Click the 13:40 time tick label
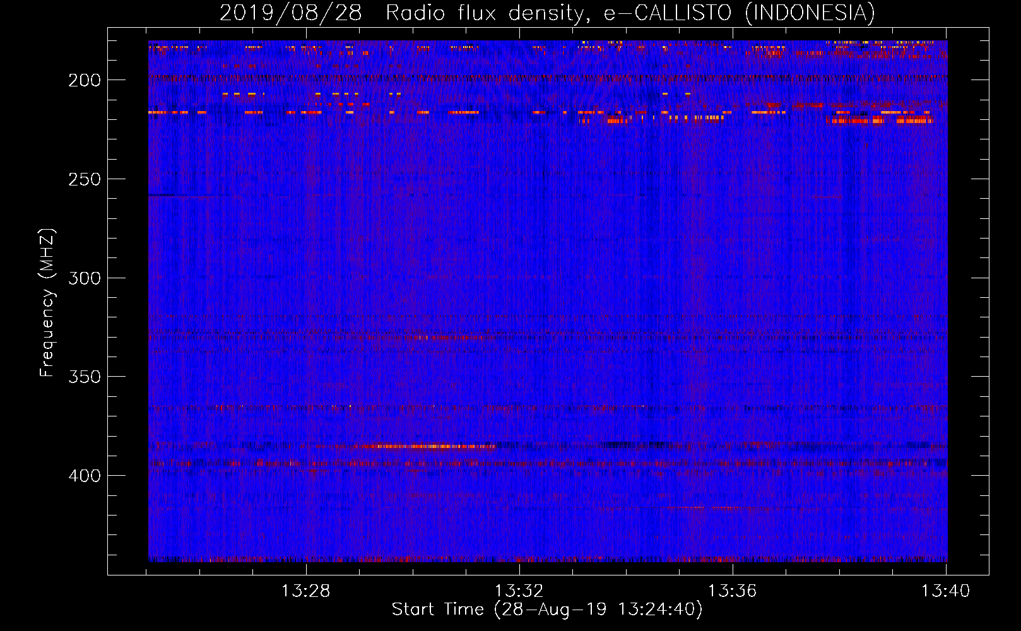 [x=945, y=591]
